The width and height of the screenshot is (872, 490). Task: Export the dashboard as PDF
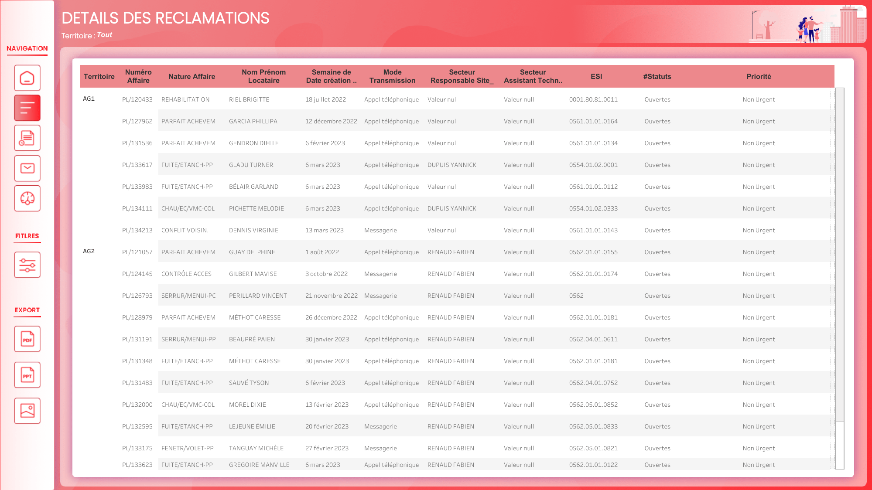tap(27, 339)
